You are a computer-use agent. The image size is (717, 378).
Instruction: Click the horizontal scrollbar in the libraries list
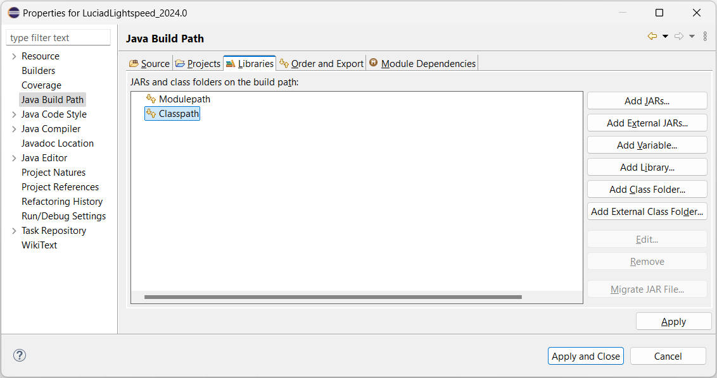point(333,296)
